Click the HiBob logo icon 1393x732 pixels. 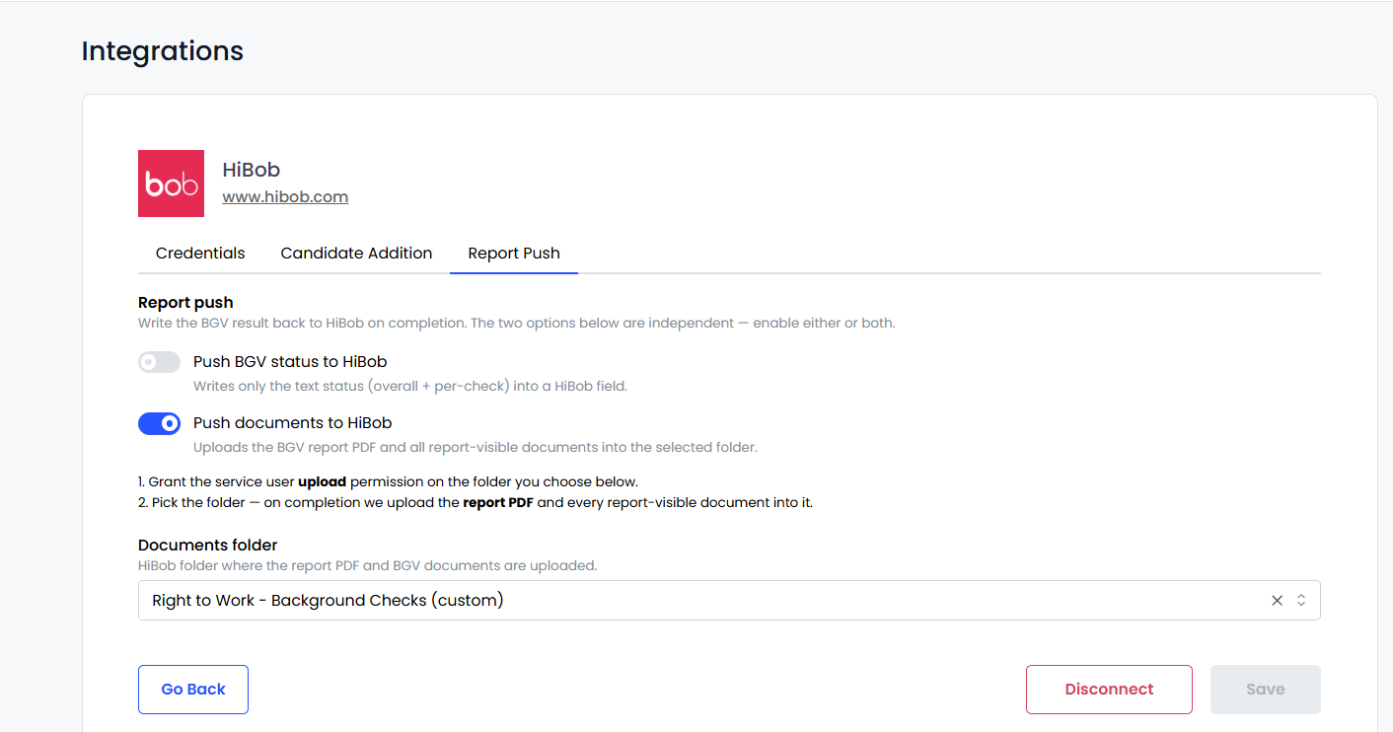click(171, 183)
